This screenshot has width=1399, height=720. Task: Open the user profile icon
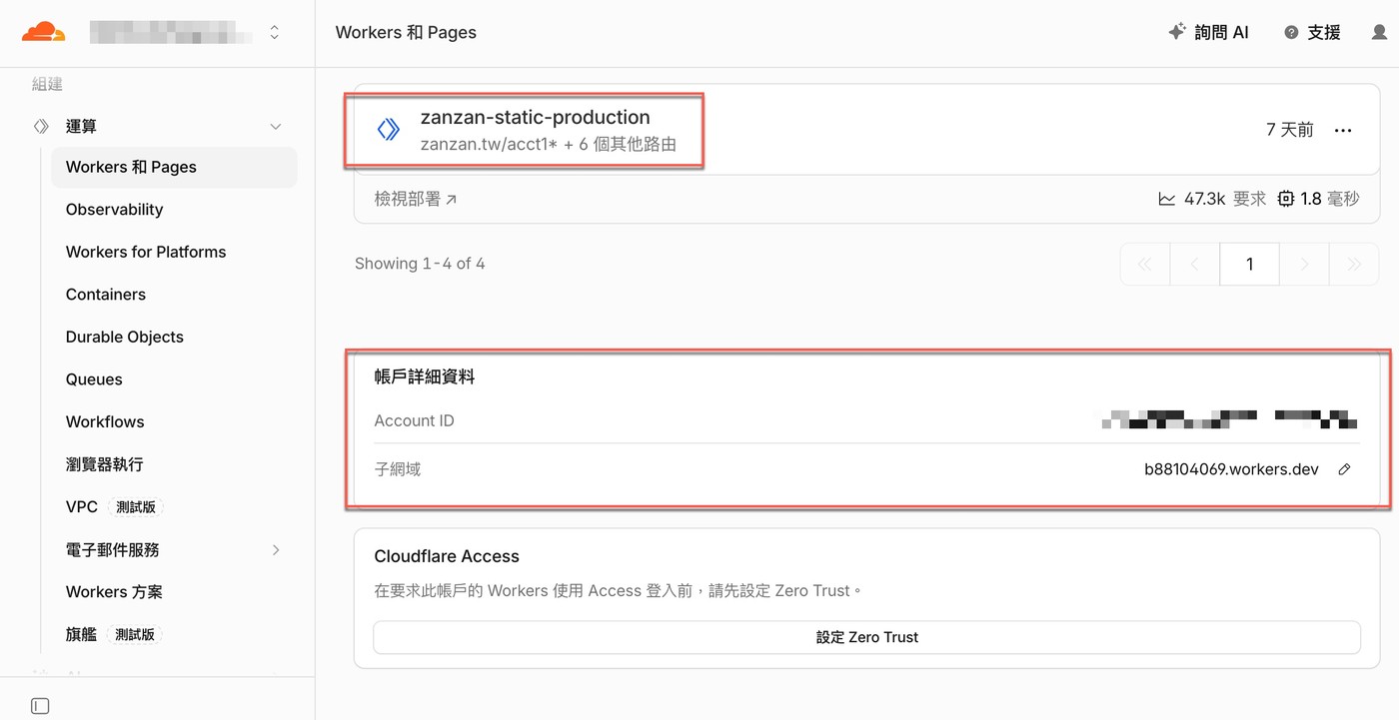pyautogui.click(x=1379, y=33)
